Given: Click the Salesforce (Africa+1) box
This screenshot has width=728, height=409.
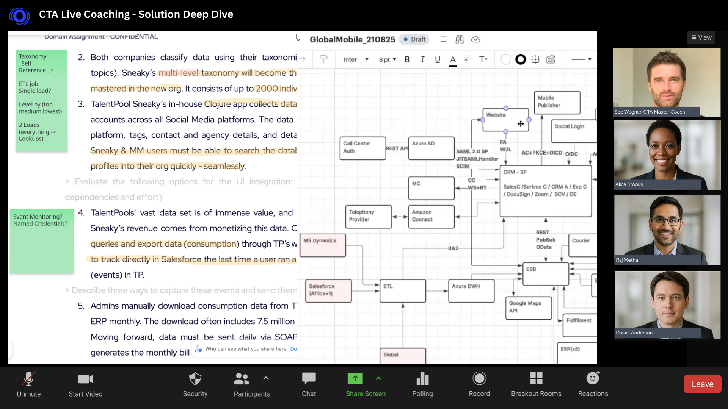Looking at the screenshot, I should (328, 291).
